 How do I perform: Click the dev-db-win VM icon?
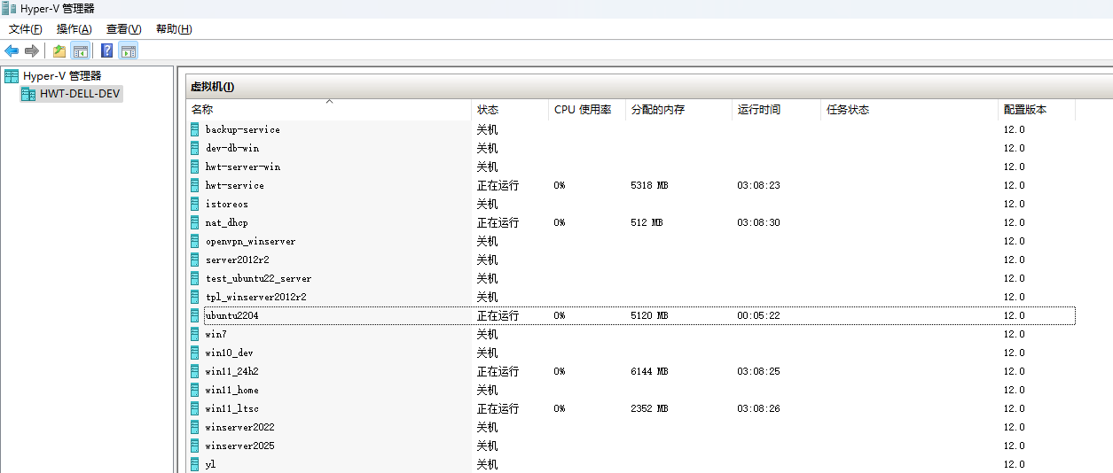[x=195, y=148]
